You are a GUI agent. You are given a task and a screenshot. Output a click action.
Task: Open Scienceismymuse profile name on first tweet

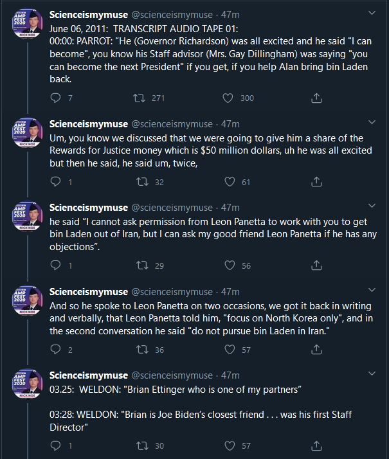(89, 15)
